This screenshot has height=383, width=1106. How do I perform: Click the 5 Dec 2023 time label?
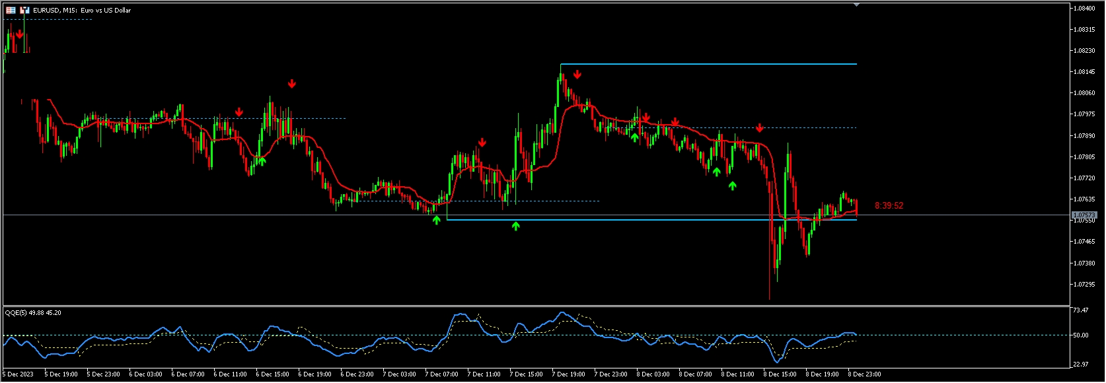(18, 374)
